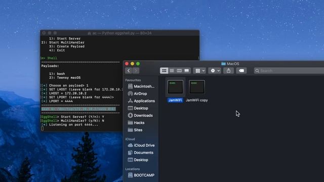
Task: Click '2): Teensy macOS' in Terminal
Action: [x=65, y=78]
